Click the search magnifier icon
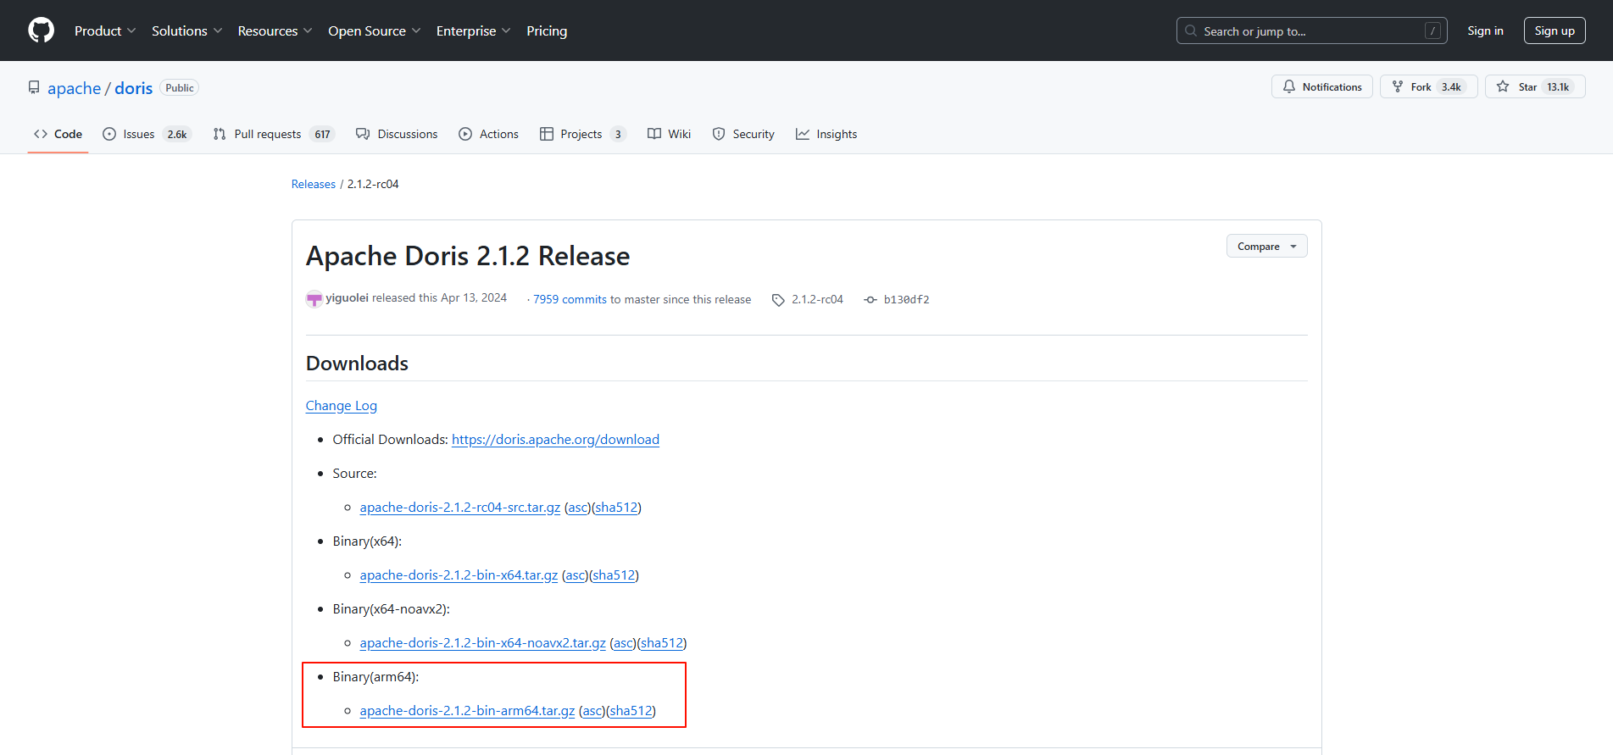 1191,31
